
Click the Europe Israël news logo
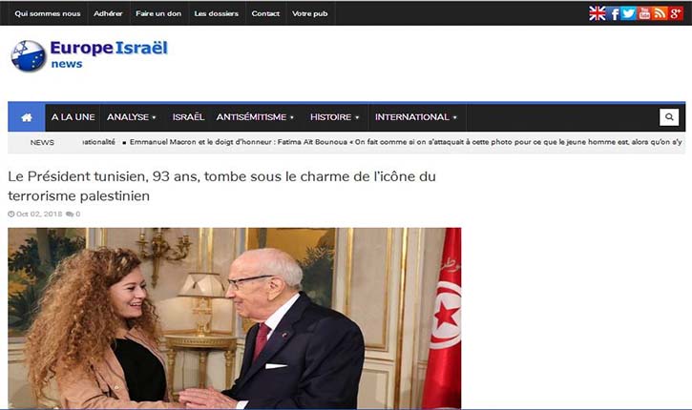(89, 55)
